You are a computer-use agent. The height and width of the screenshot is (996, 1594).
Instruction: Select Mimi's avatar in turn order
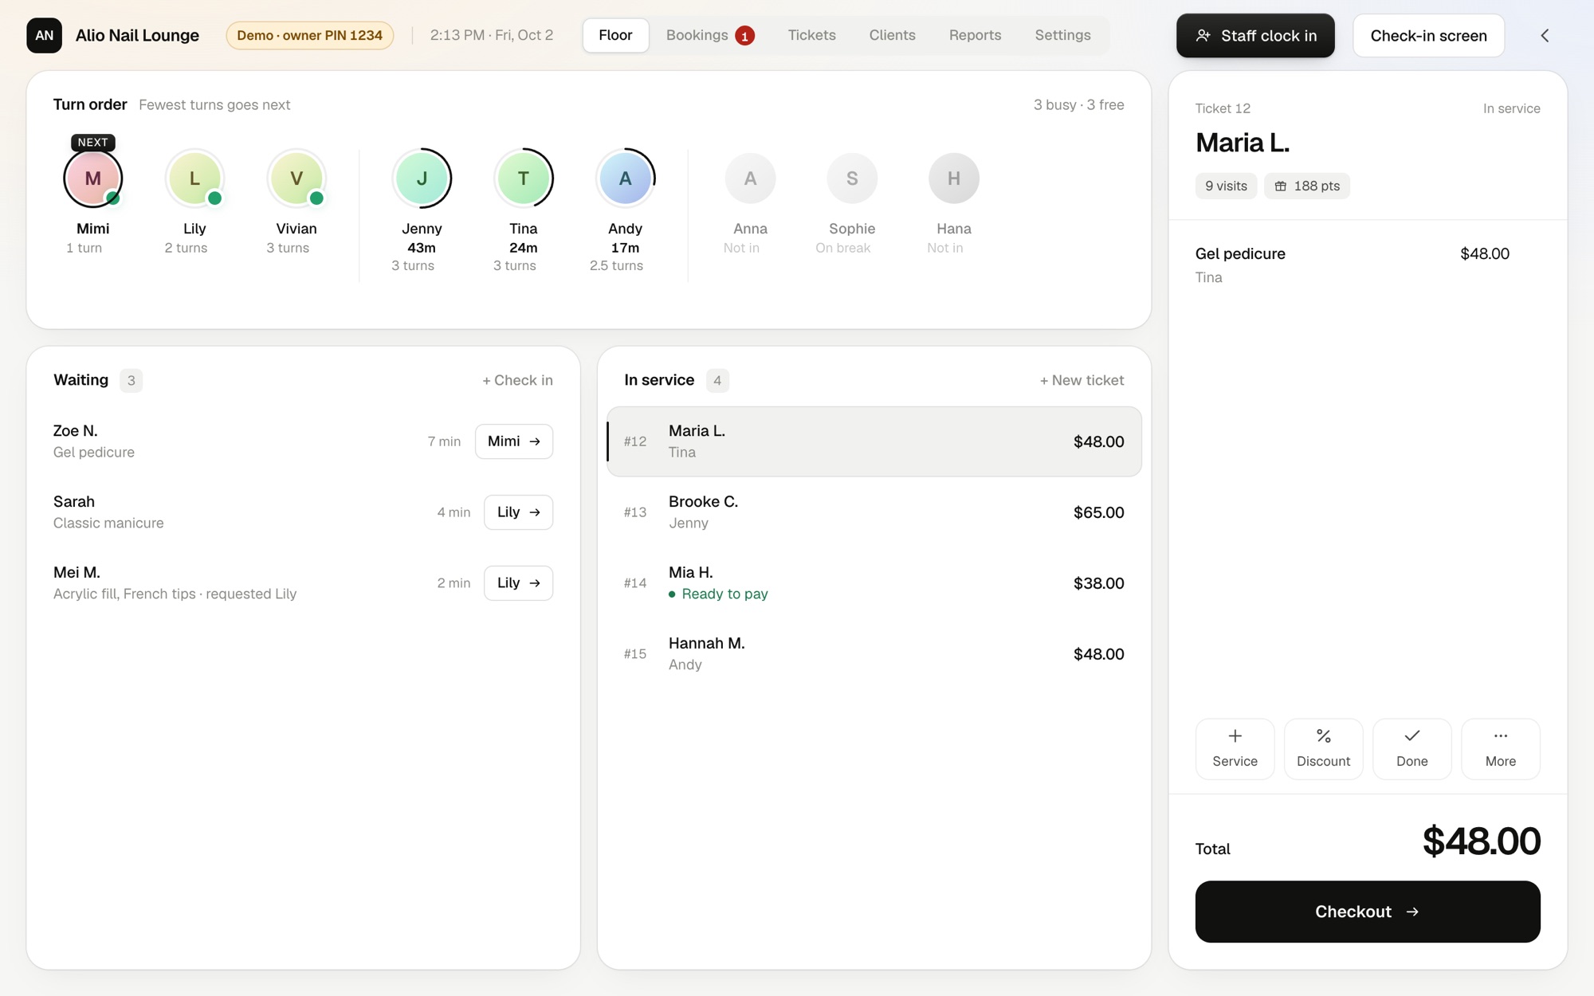(x=92, y=178)
